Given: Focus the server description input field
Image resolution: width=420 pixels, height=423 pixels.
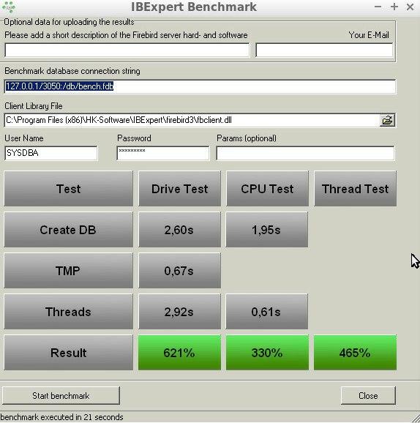Looking at the screenshot, I should [x=127, y=50].
